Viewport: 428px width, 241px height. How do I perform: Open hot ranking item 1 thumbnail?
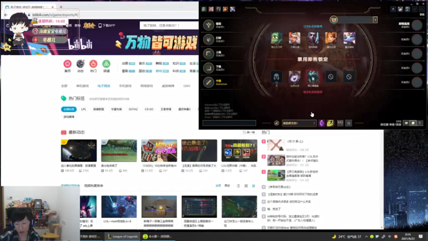point(276,145)
